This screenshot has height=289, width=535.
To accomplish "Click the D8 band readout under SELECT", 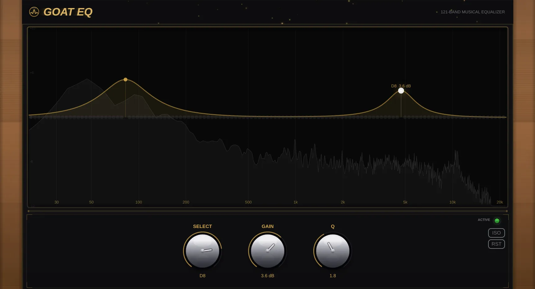I will [202, 275].
